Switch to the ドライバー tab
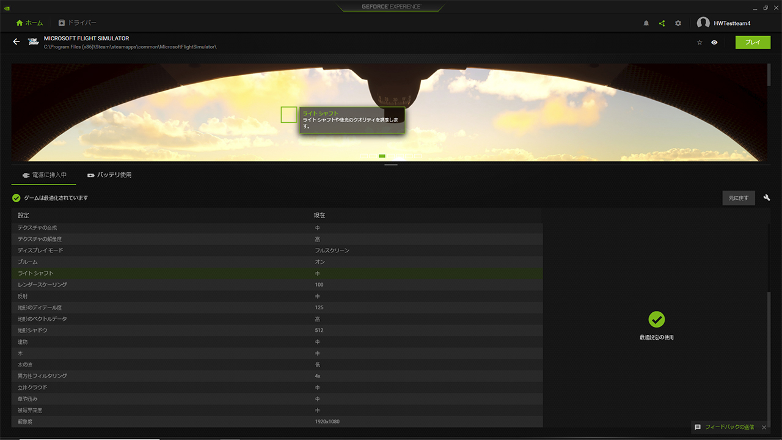The height and width of the screenshot is (440, 782). click(78, 23)
